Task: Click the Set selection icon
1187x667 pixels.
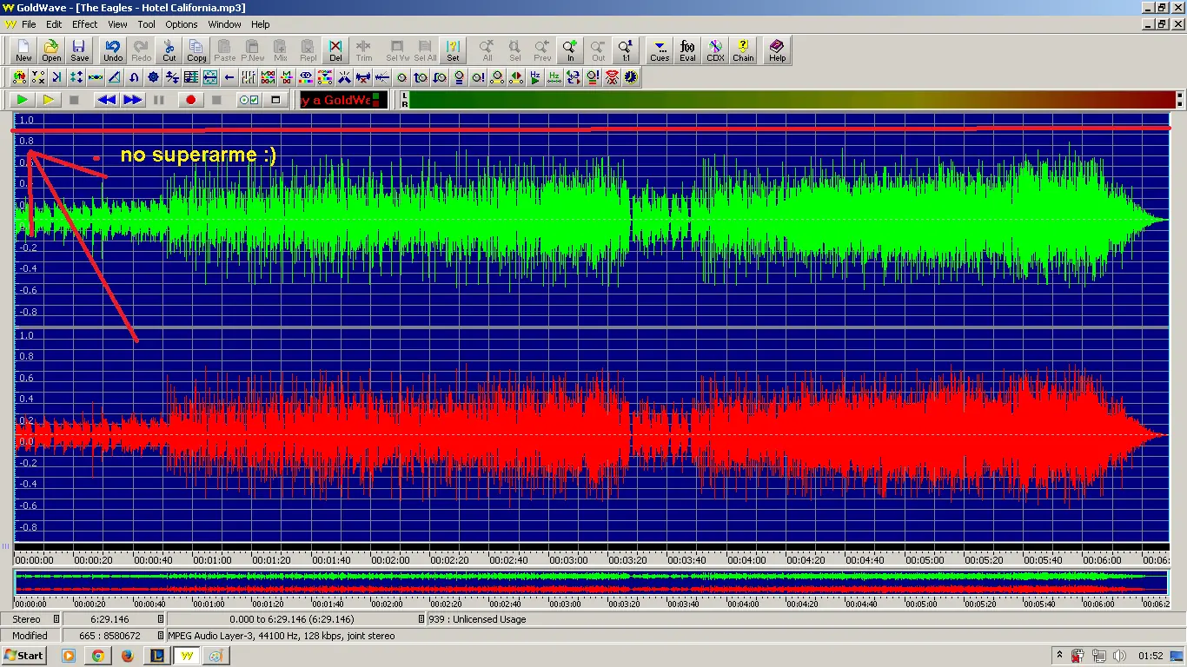Action: [453, 50]
